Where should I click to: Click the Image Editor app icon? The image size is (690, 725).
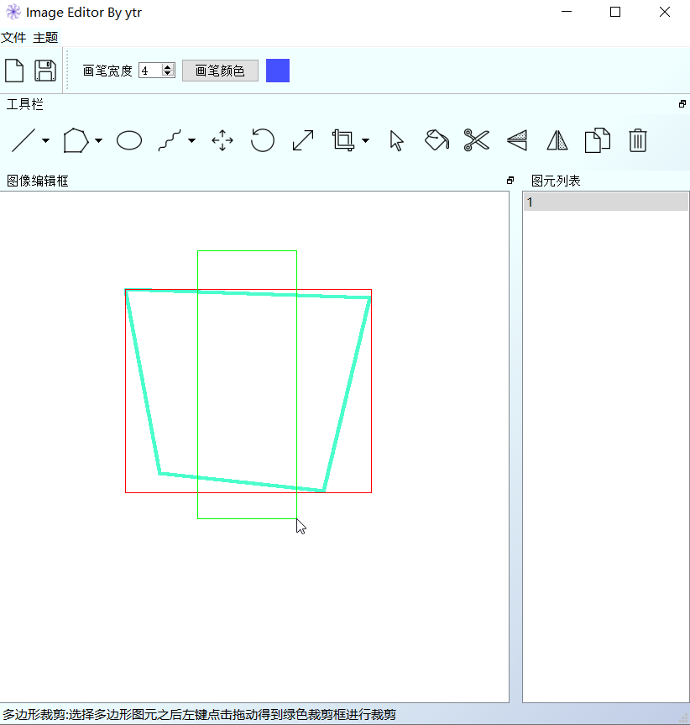tap(13, 12)
